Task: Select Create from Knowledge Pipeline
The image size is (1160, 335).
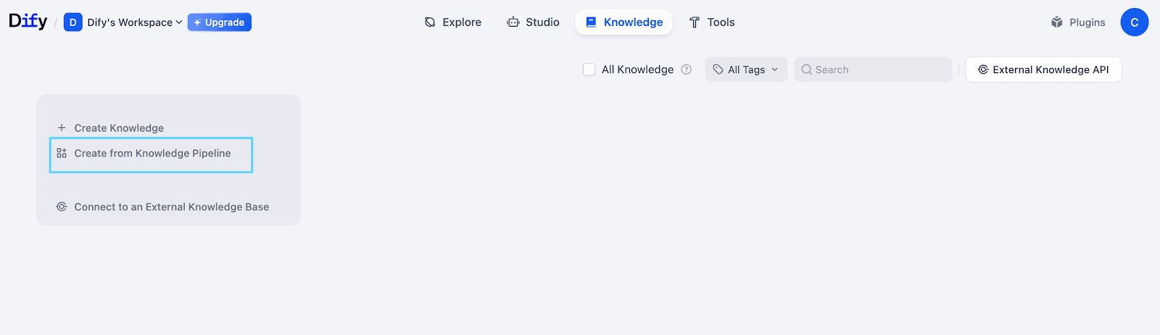Action: pyautogui.click(x=152, y=153)
